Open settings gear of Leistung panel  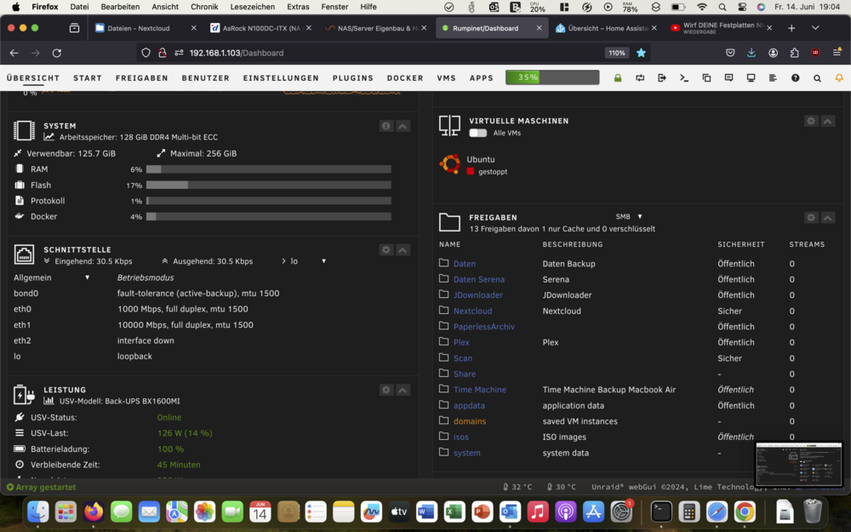pyautogui.click(x=386, y=390)
